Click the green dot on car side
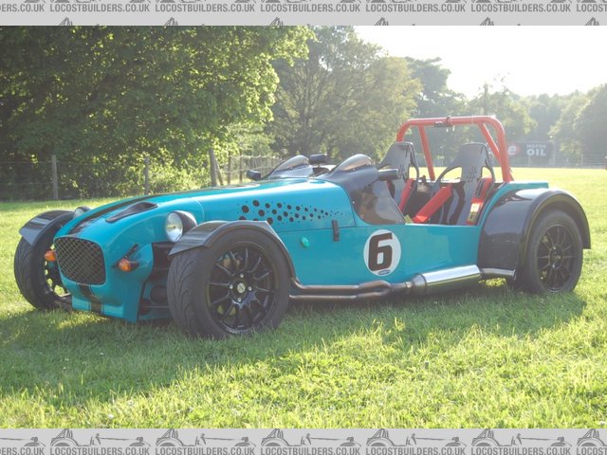 [x=305, y=242]
